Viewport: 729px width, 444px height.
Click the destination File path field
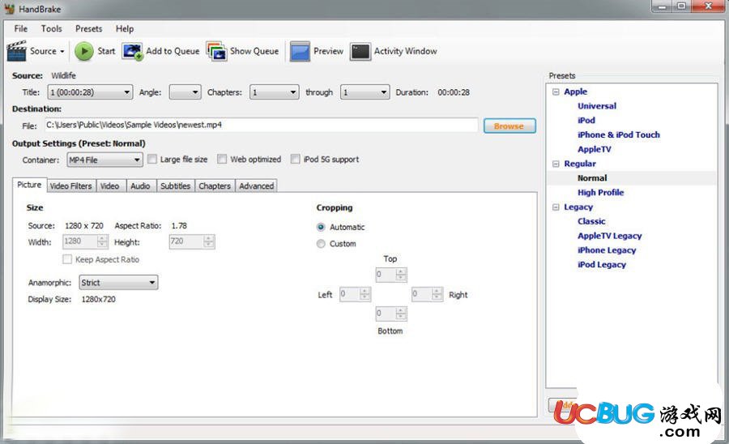[x=262, y=125]
